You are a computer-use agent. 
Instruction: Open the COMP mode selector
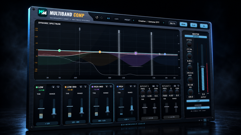click(x=198, y=101)
